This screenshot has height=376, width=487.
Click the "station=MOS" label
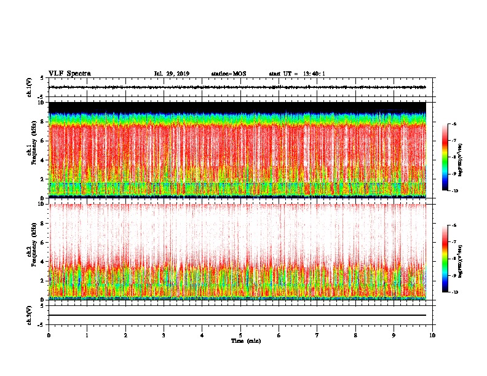pos(229,74)
